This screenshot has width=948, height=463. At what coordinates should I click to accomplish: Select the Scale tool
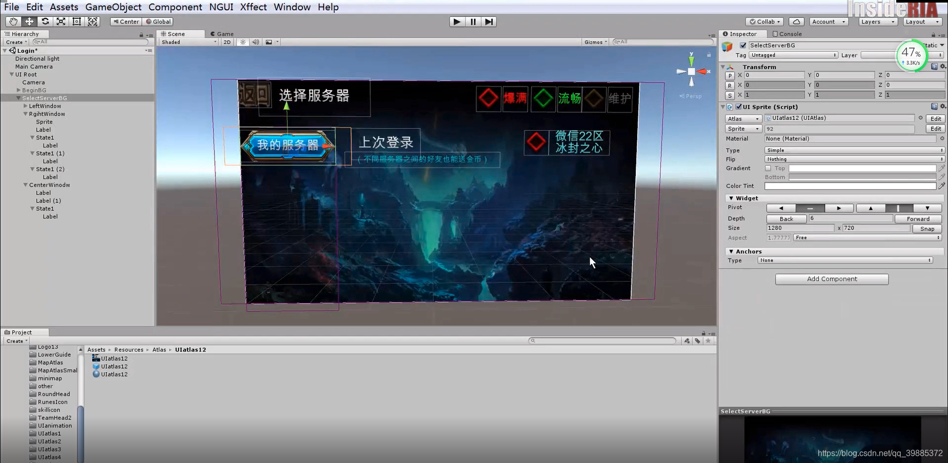pyautogui.click(x=61, y=22)
